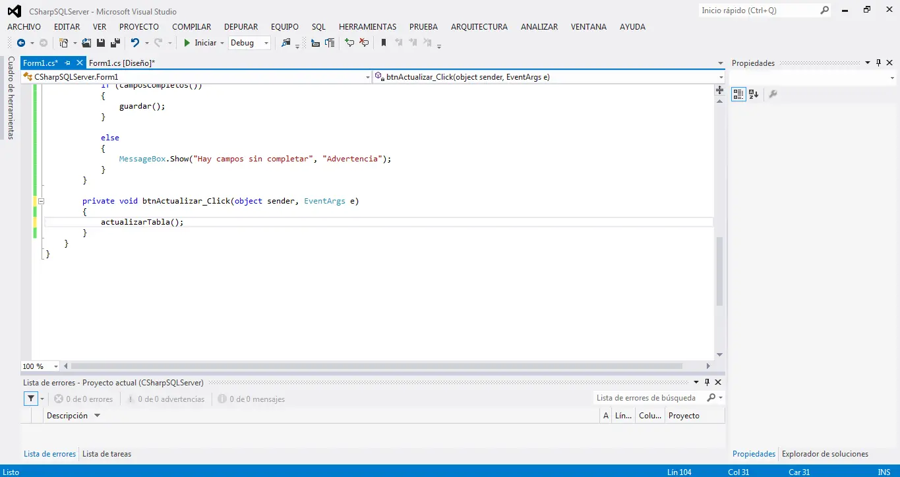Open the open documents list dropdown
Viewport: 900px width, 477px height.
click(x=721, y=63)
